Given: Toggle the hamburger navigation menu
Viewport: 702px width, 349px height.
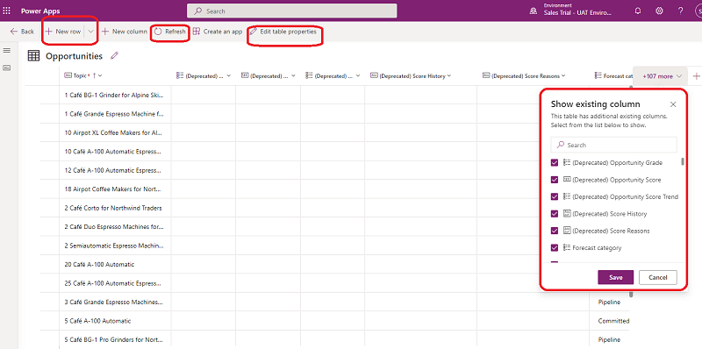Looking at the screenshot, I should (x=7, y=51).
